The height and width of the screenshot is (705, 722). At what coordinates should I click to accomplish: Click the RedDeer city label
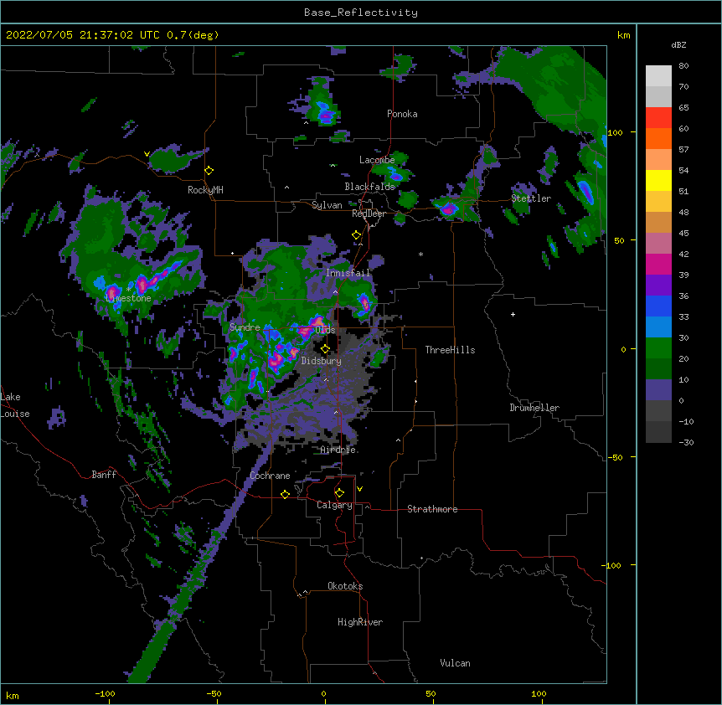(369, 214)
